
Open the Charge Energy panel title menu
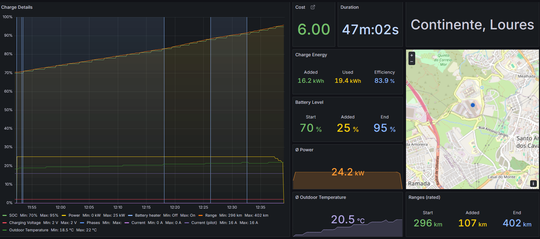click(x=311, y=55)
